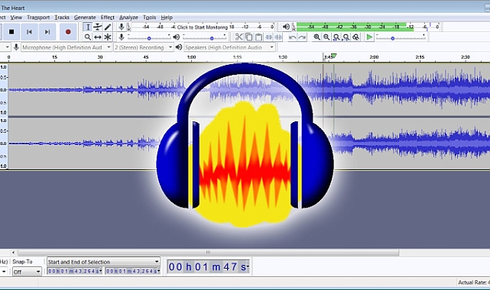This screenshot has height=290, width=490.
Task: Zoom Out on the waveform
Action: pyautogui.click(x=326, y=37)
